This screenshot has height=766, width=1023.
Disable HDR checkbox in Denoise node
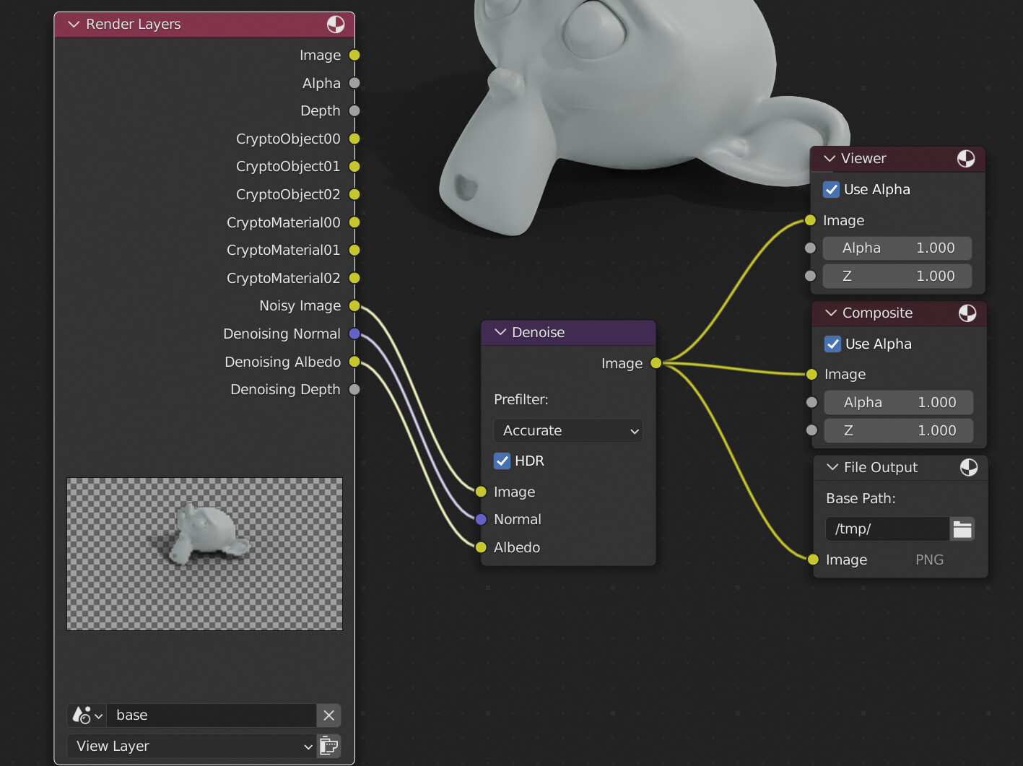[x=502, y=461]
